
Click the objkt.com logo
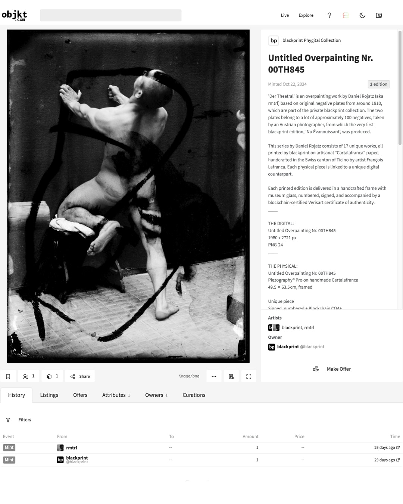(x=14, y=15)
